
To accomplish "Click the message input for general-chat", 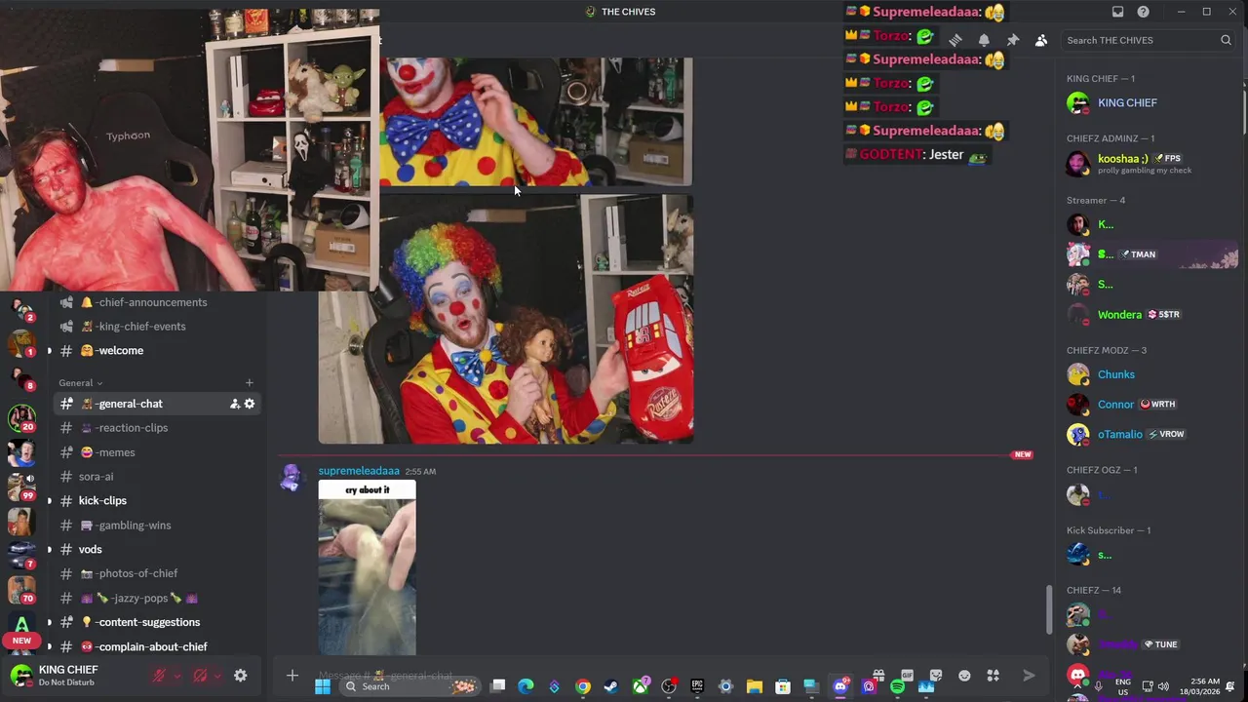I will click(x=585, y=675).
